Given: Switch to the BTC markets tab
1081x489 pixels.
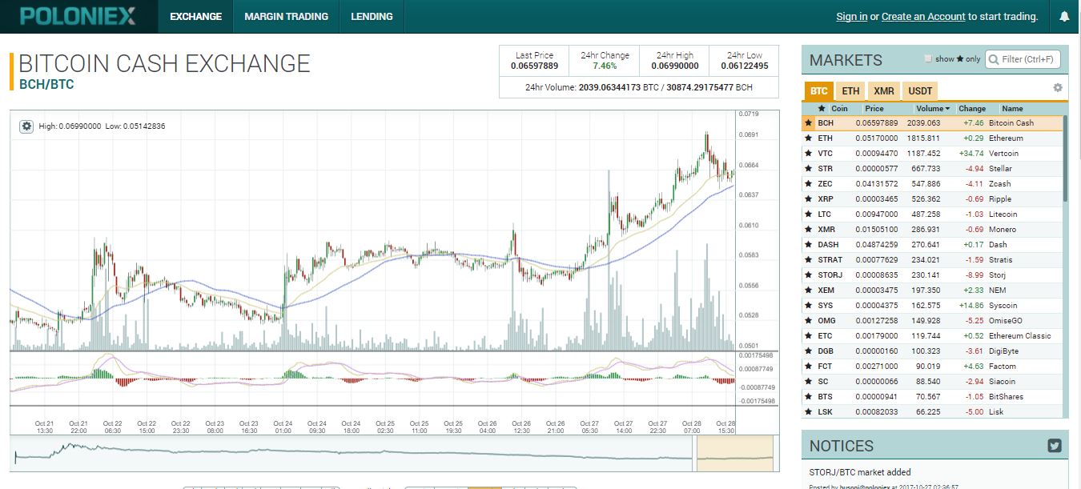Looking at the screenshot, I should pos(818,91).
